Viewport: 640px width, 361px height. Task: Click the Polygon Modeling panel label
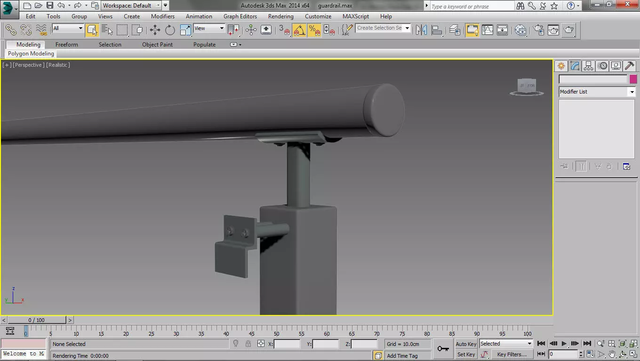pyautogui.click(x=31, y=54)
